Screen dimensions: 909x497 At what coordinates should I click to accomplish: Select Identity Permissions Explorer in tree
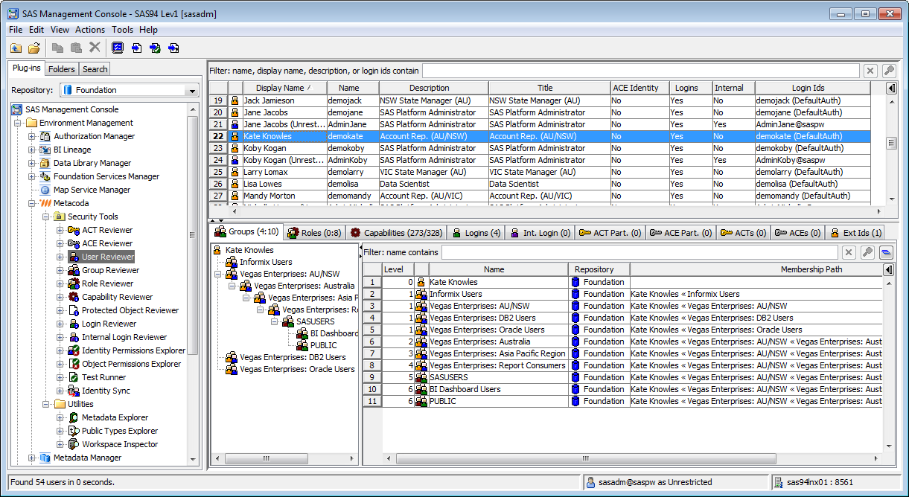click(133, 350)
